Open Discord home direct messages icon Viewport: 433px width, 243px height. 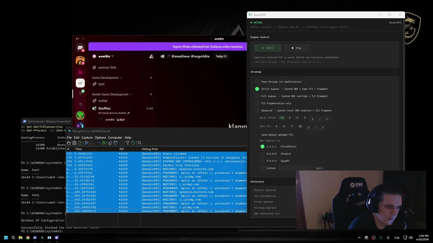coord(80,48)
